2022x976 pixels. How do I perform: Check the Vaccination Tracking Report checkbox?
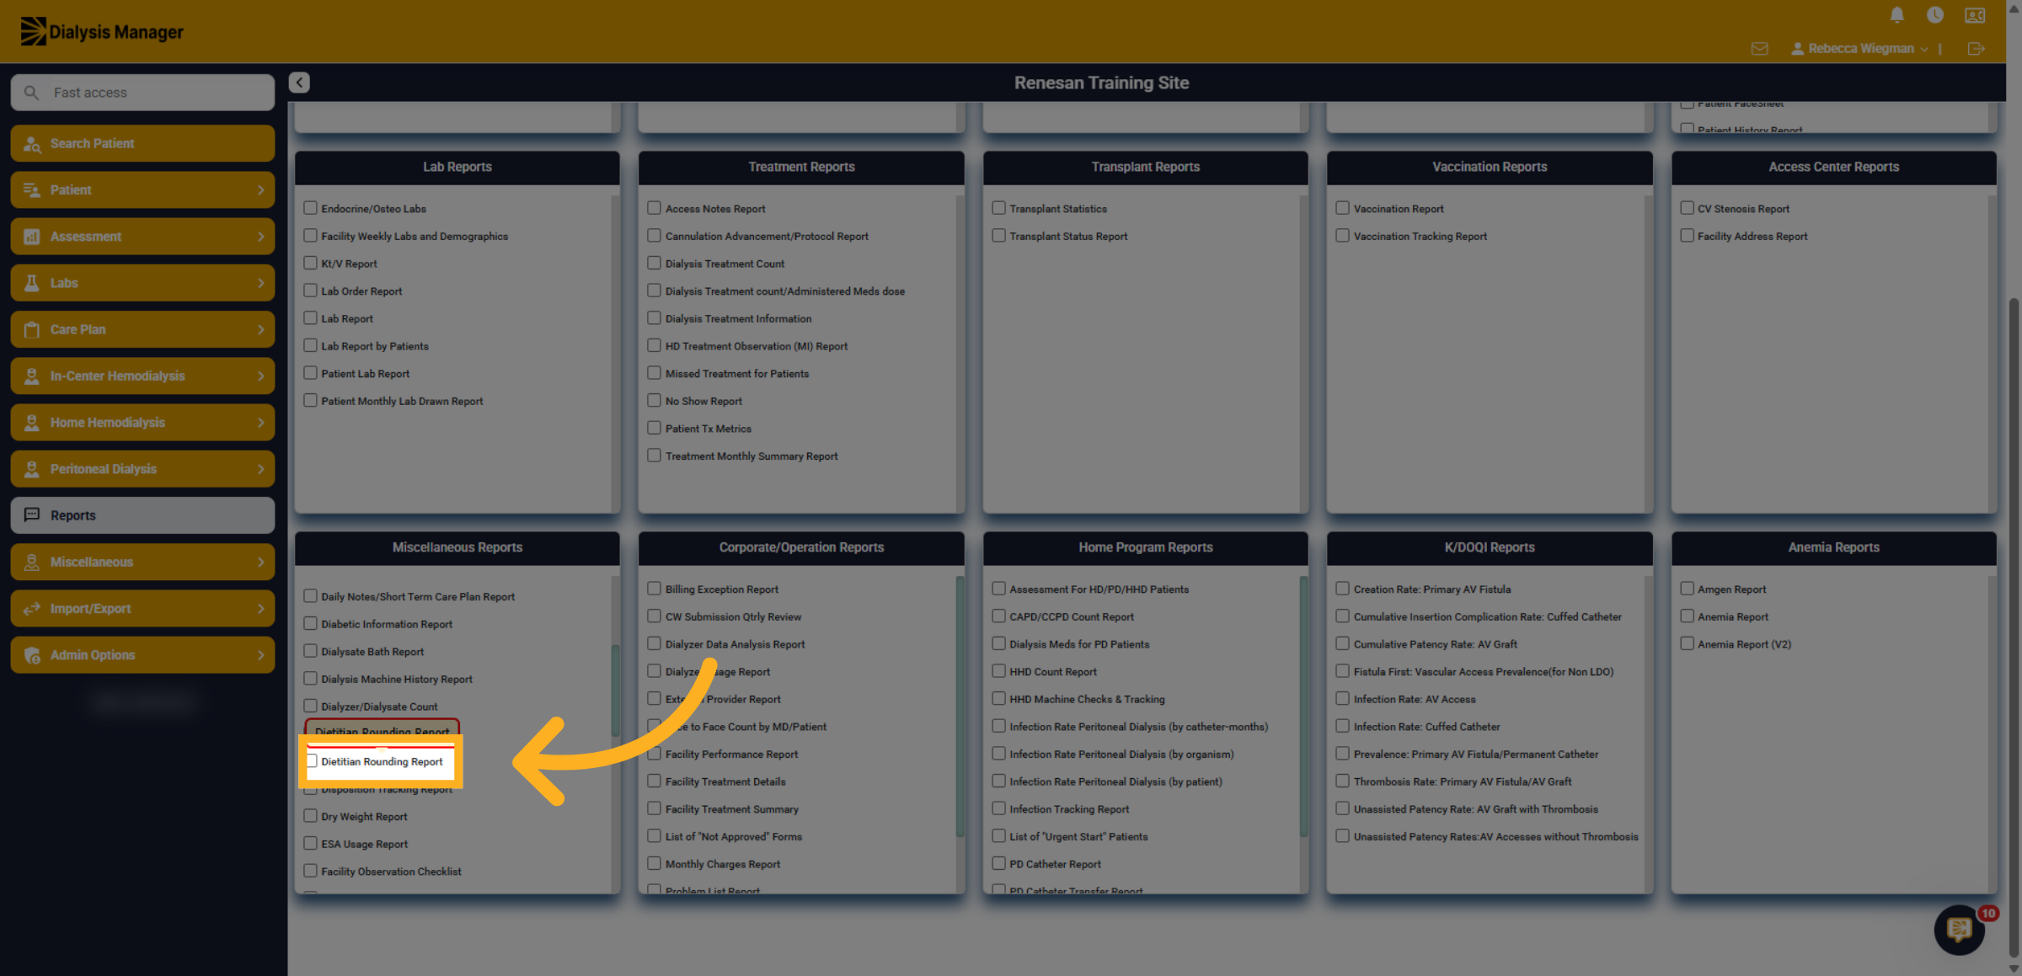1342,236
